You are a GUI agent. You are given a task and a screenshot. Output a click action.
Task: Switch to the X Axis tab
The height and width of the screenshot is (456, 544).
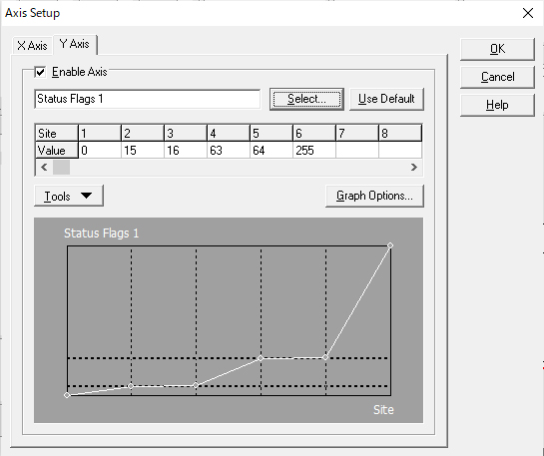tap(32, 46)
